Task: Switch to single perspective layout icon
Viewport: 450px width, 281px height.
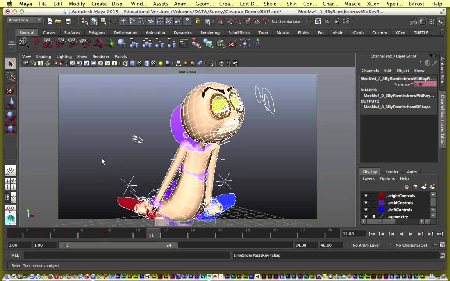Action: click(x=11, y=171)
